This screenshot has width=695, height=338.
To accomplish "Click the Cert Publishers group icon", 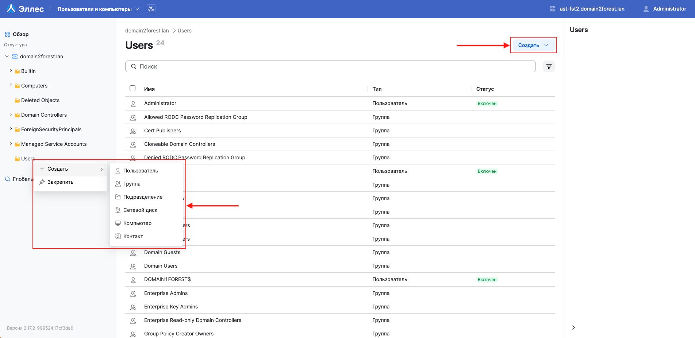I will pyautogui.click(x=133, y=131).
